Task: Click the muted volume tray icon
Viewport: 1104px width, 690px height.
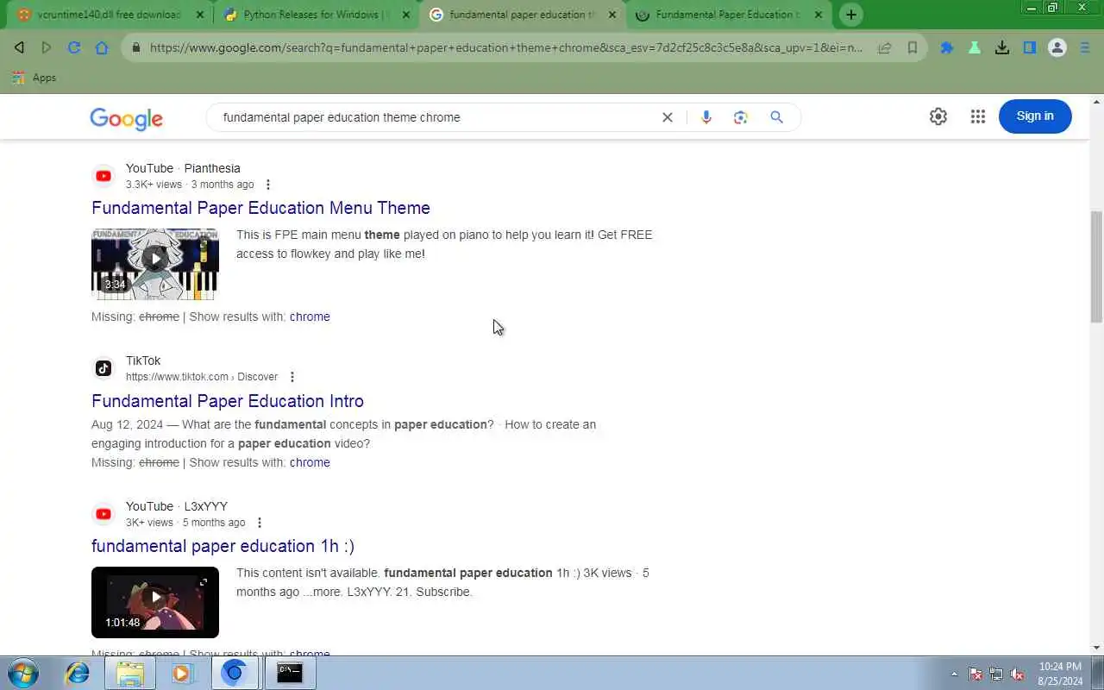Action: tap(1017, 674)
